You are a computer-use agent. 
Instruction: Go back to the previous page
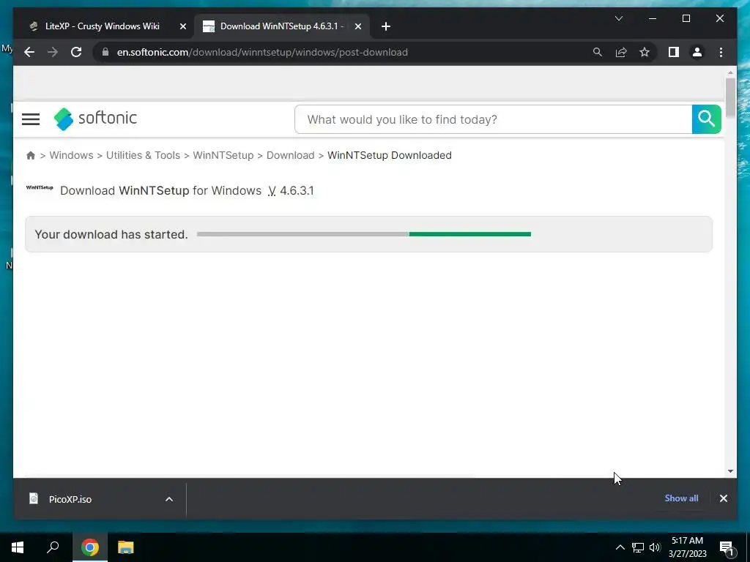tap(29, 52)
